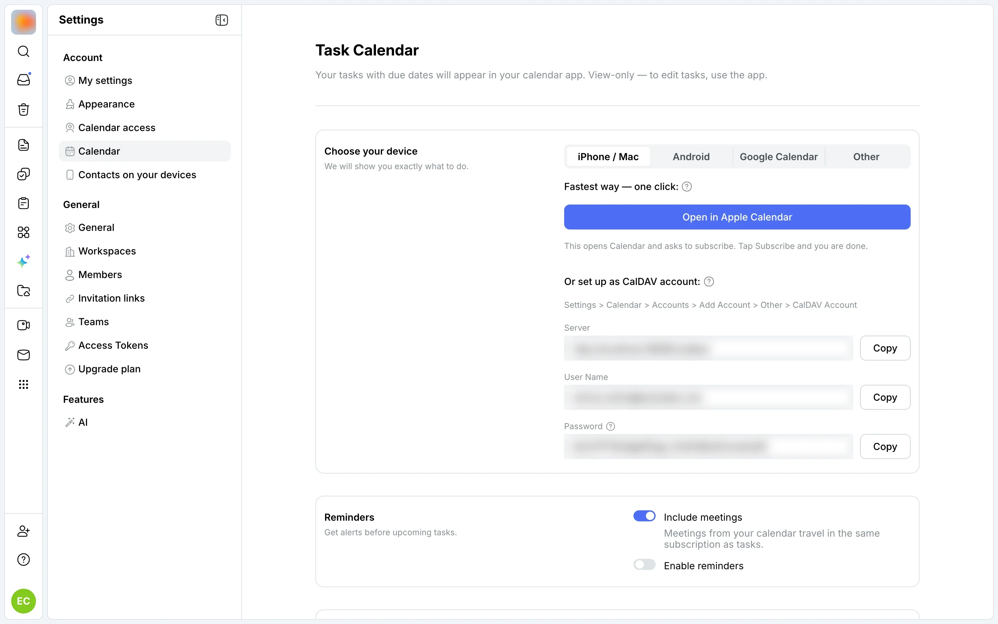Image resolution: width=998 pixels, height=624 pixels.
Task: Open Appearance settings
Action: 145,104
